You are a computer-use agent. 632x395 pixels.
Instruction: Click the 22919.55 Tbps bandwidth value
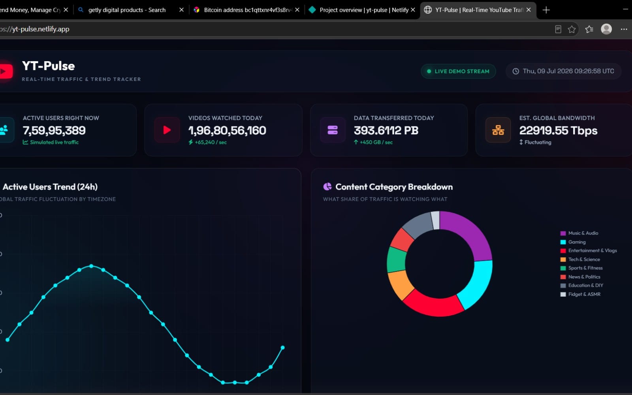(x=558, y=130)
